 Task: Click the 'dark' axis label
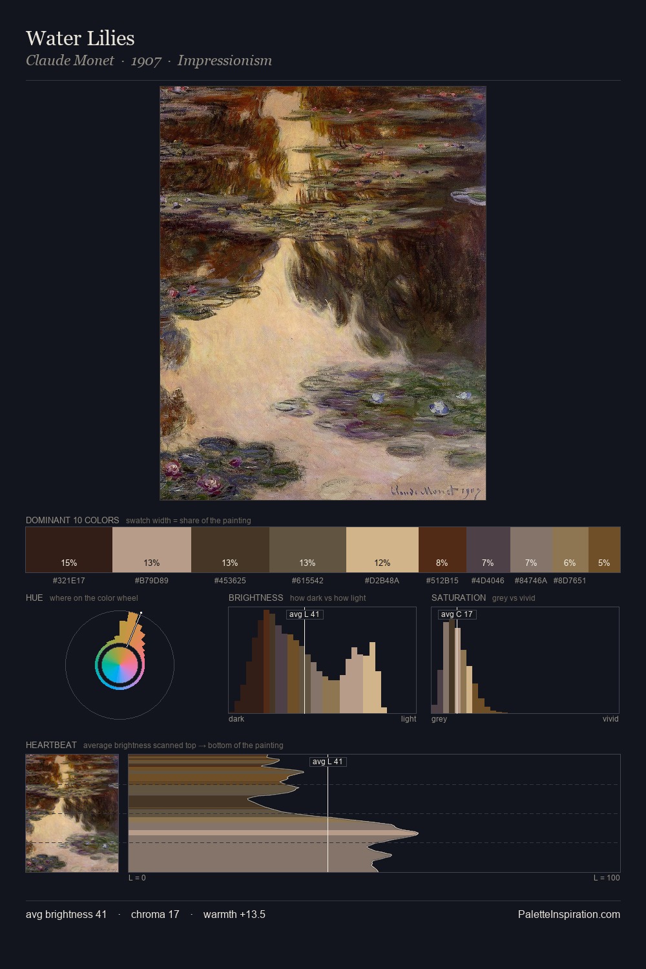[x=236, y=719]
